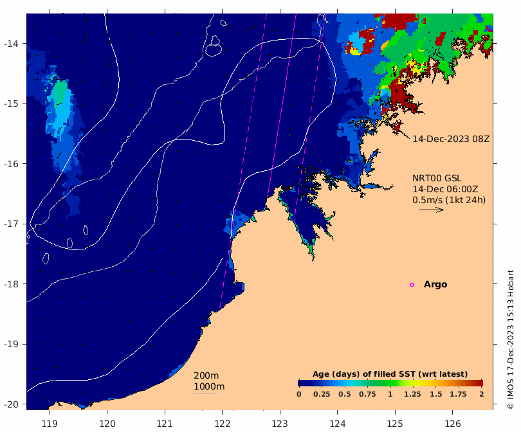Click the '14-Dec-2023 08Z' date label
Screen dimensions: 521x432
451,139
